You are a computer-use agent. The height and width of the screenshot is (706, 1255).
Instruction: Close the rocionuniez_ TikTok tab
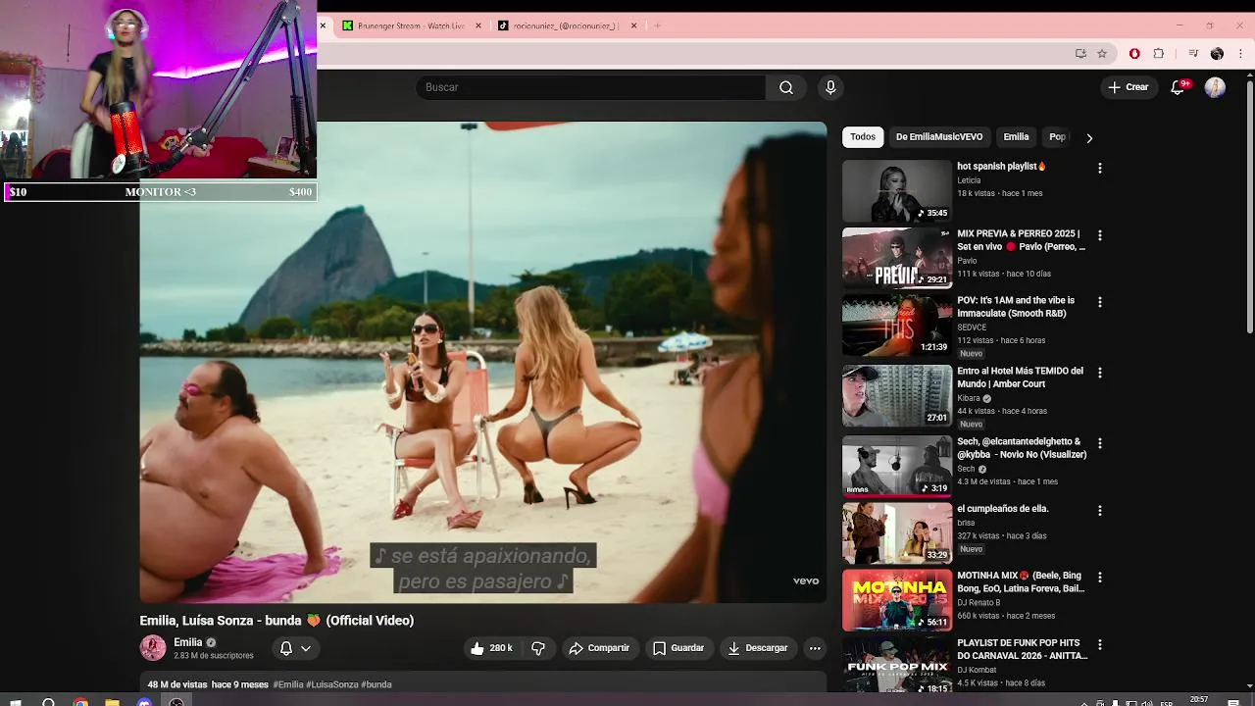click(633, 25)
